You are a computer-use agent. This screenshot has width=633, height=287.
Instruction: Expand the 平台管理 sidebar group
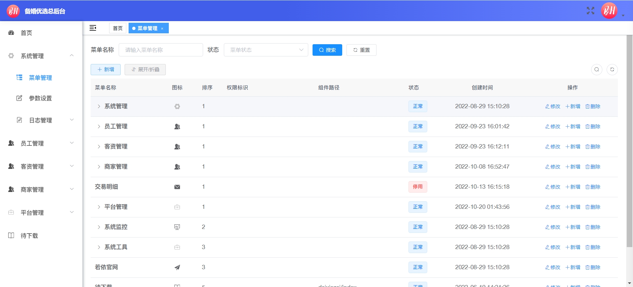tap(41, 212)
